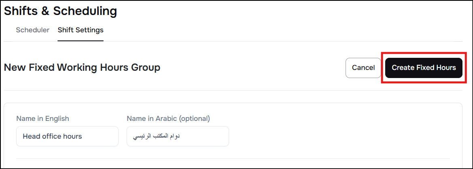Click the English name text box
The height and width of the screenshot is (169, 473).
[x=67, y=136]
